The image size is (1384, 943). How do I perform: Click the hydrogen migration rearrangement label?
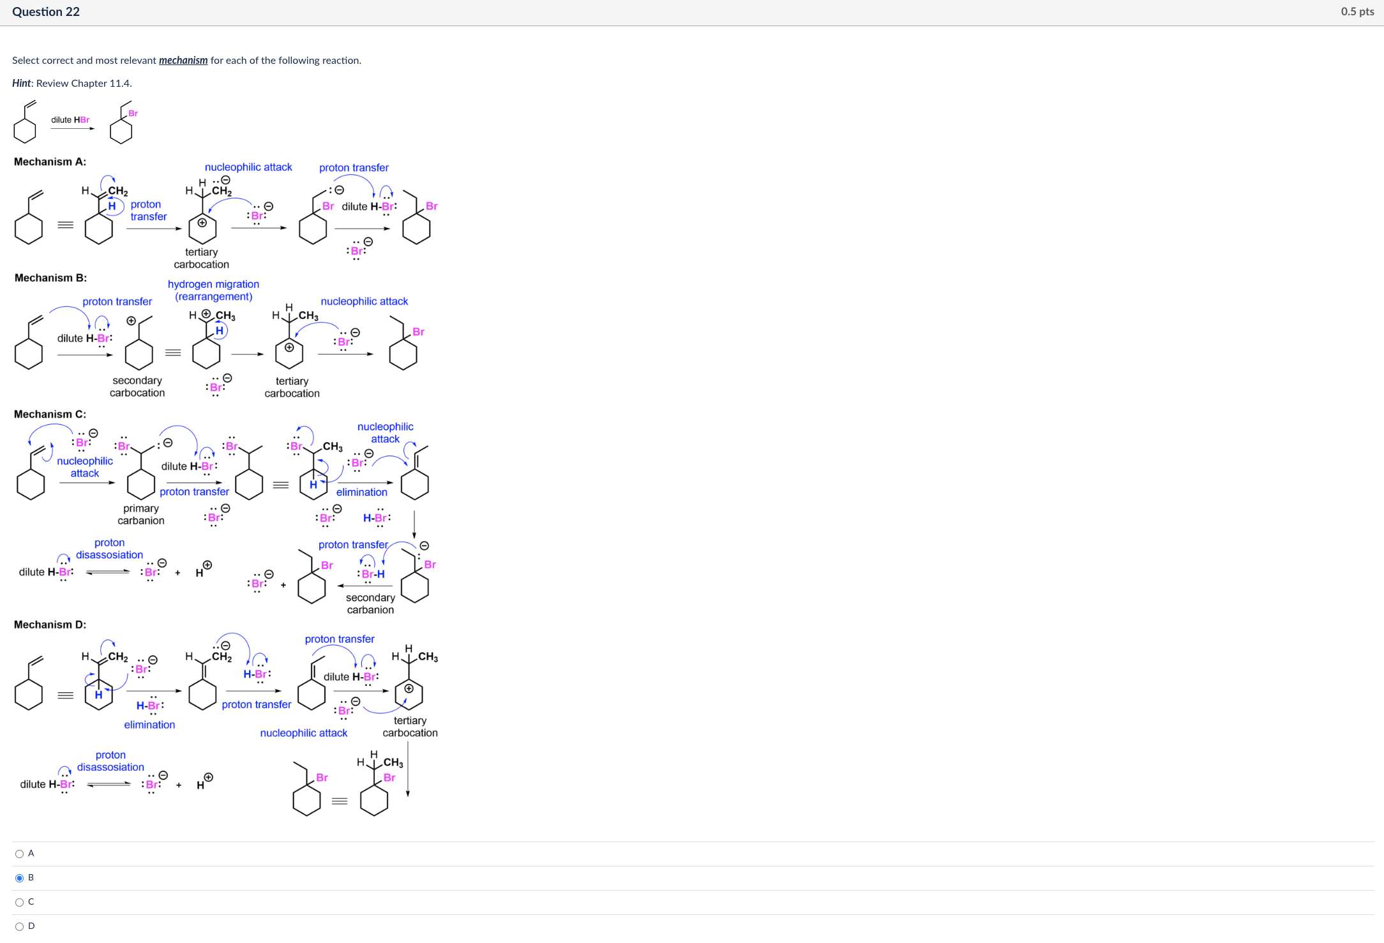coord(213,290)
